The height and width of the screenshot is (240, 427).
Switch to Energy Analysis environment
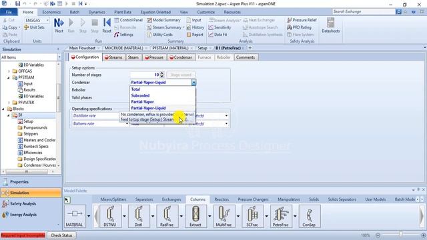(x=31, y=215)
